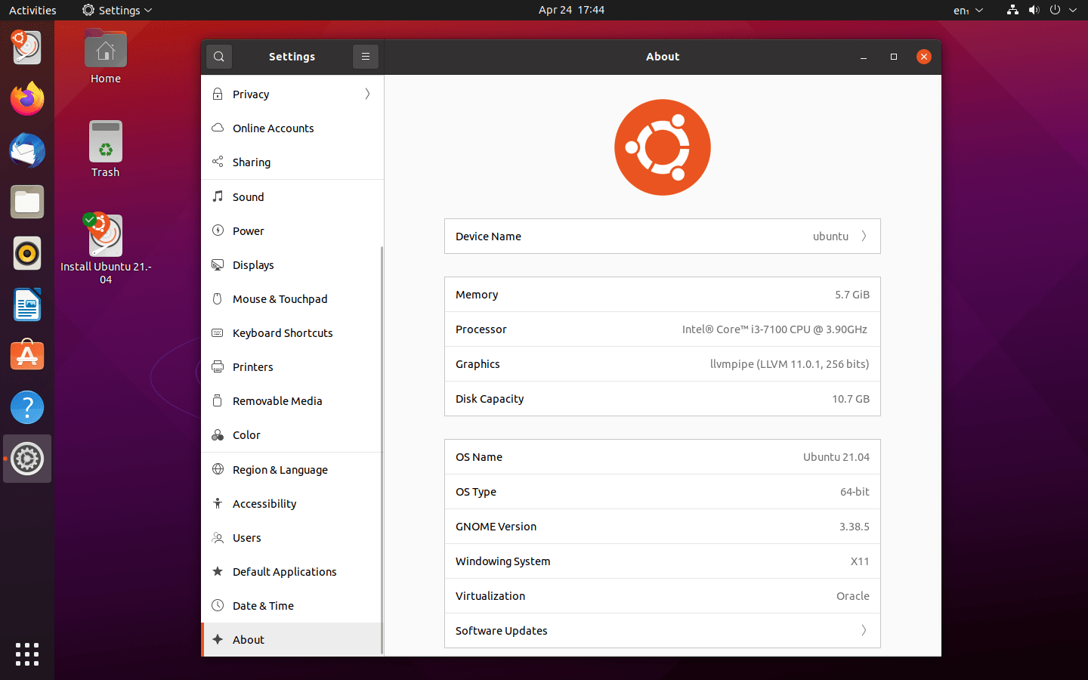Click Activities in the top bar
Image resolution: width=1088 pixels, height=680 pixels.
click(32, 11)
